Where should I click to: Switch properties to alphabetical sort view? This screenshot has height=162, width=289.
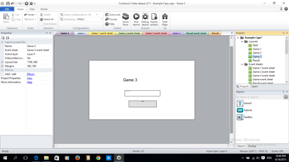click(8, 38)
